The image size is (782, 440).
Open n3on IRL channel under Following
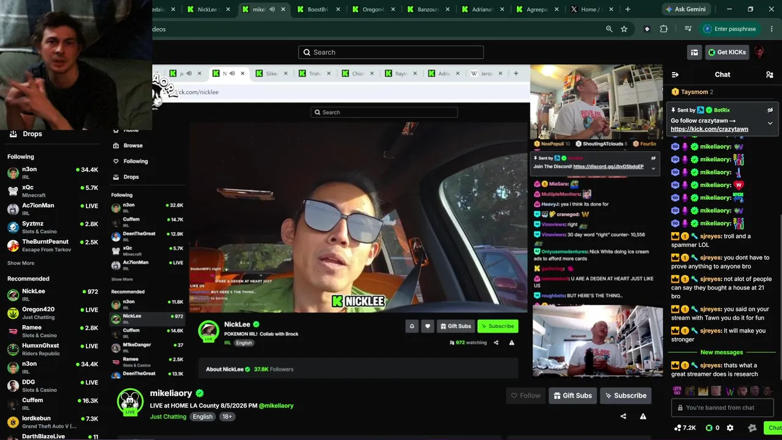53,173
